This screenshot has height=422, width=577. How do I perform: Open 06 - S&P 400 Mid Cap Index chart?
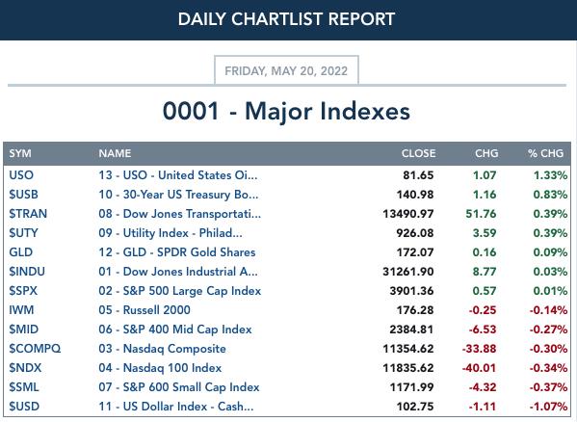click(x=175, y=330)
